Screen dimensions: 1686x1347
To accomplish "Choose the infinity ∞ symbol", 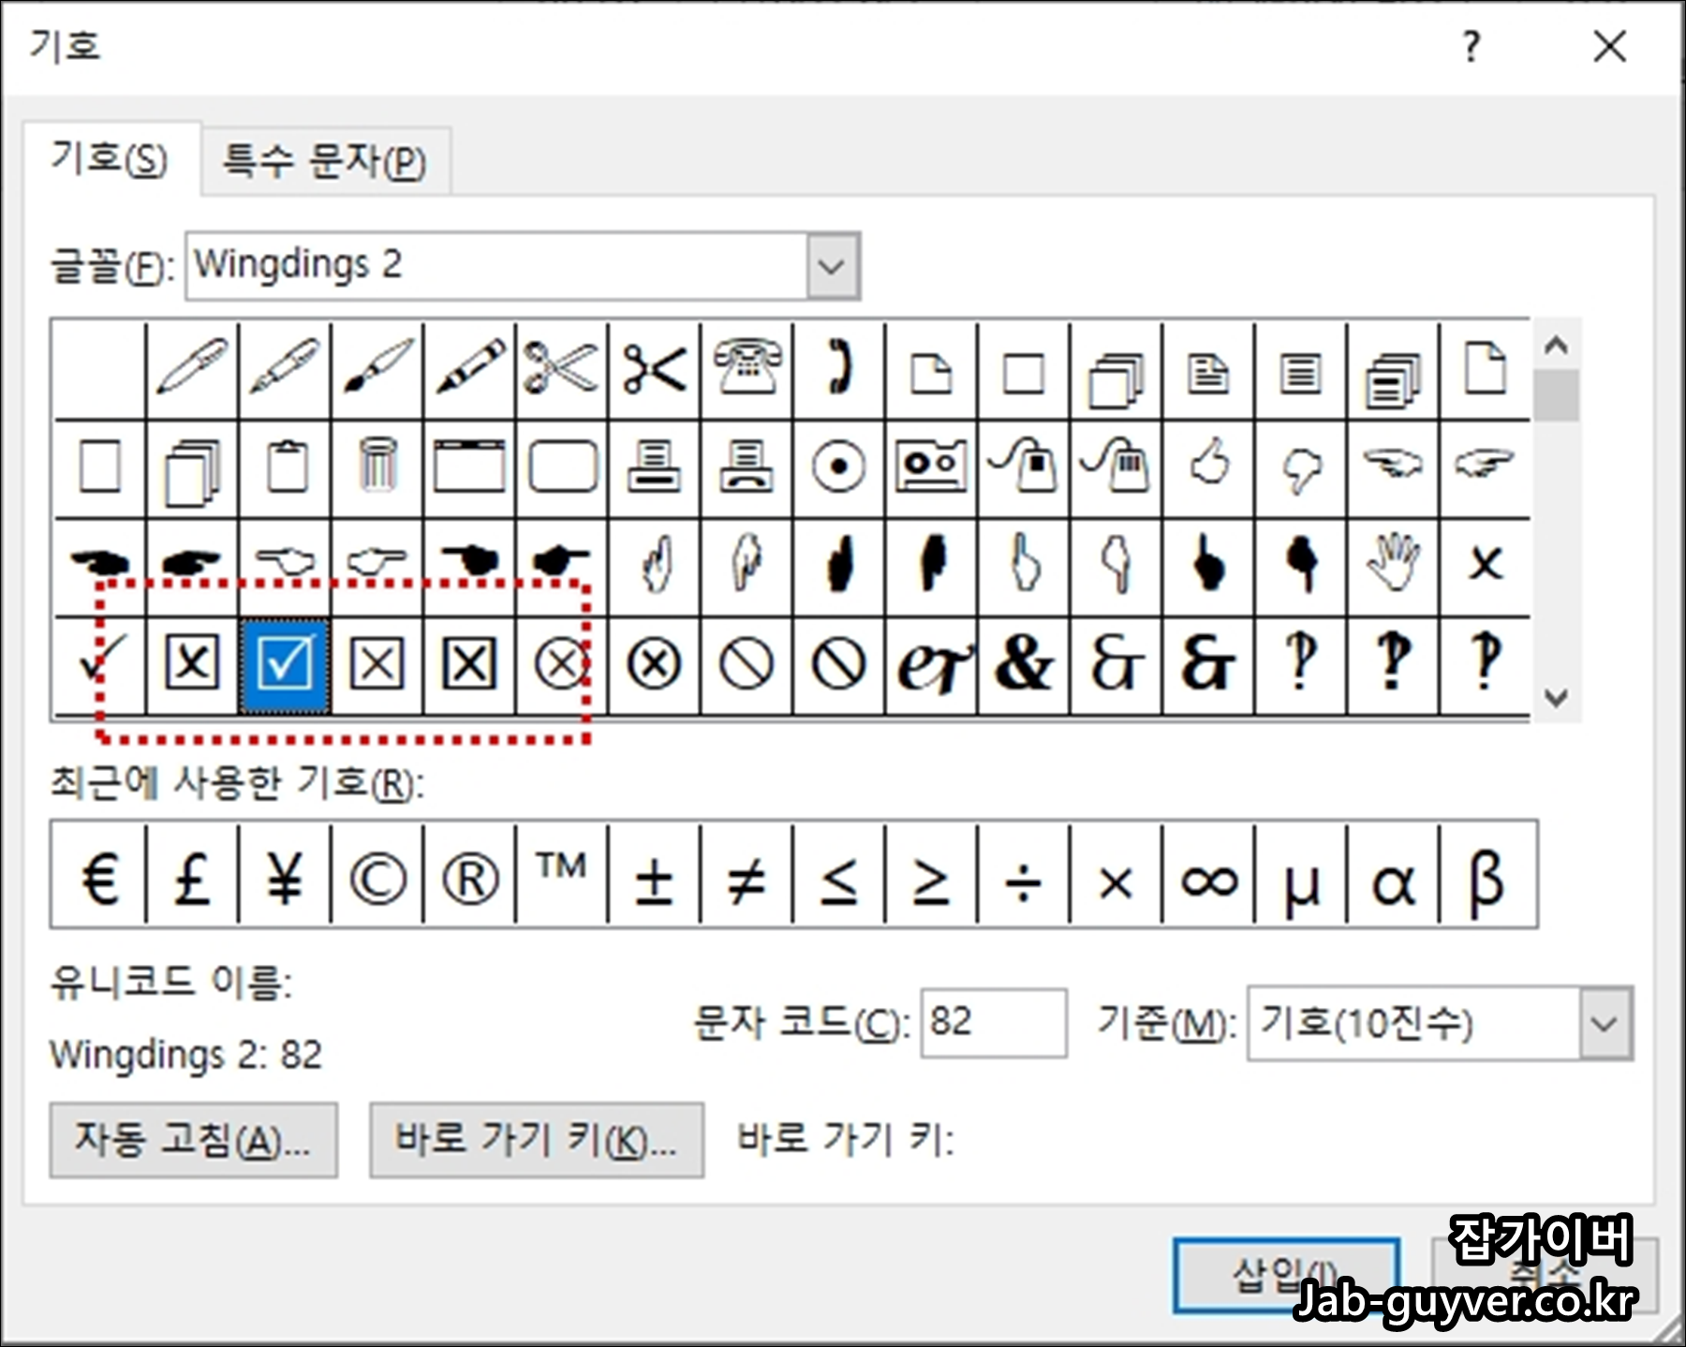I will (1208, 876).
